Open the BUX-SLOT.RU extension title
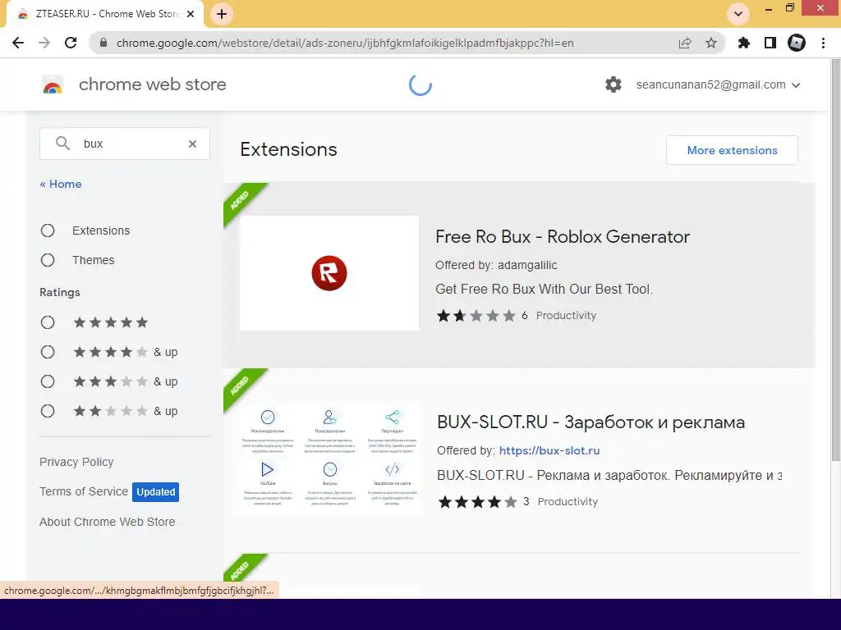The width and height of the screenshot is (841, 630). tap(591, 422)
